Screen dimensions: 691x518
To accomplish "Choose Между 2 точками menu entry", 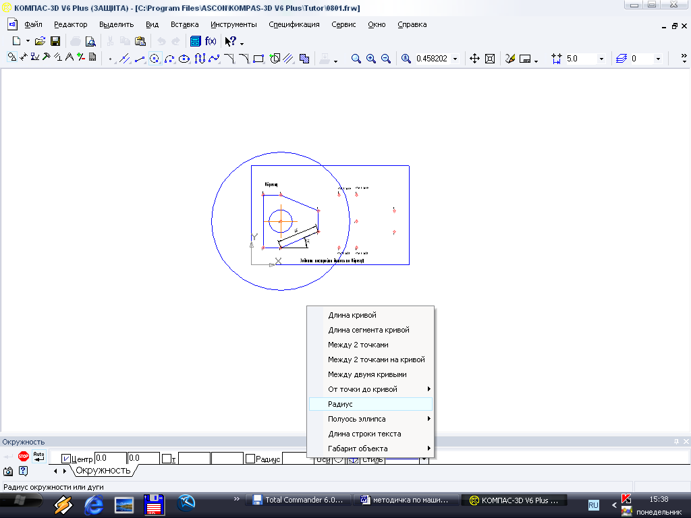I will [371, 345].
